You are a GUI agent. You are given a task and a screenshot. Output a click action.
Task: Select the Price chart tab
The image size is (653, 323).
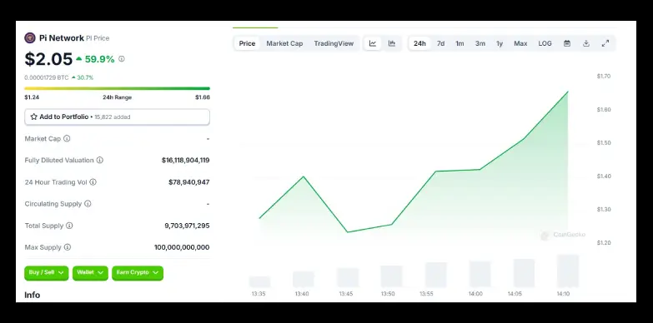coord(247,43)
